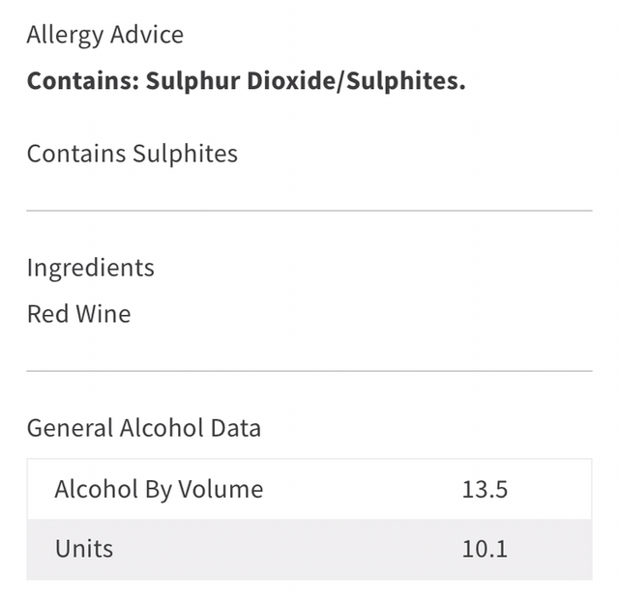
Task: Click the Ingredients heading
Action: click(90, 268)
